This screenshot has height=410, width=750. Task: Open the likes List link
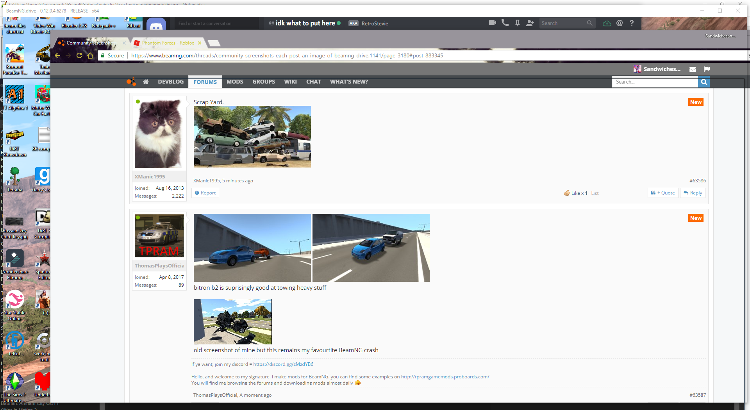coord(595,193)
